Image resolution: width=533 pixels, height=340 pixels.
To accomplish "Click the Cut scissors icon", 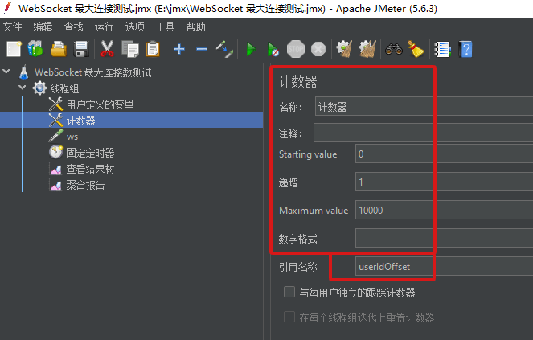I will coord(107,49).
